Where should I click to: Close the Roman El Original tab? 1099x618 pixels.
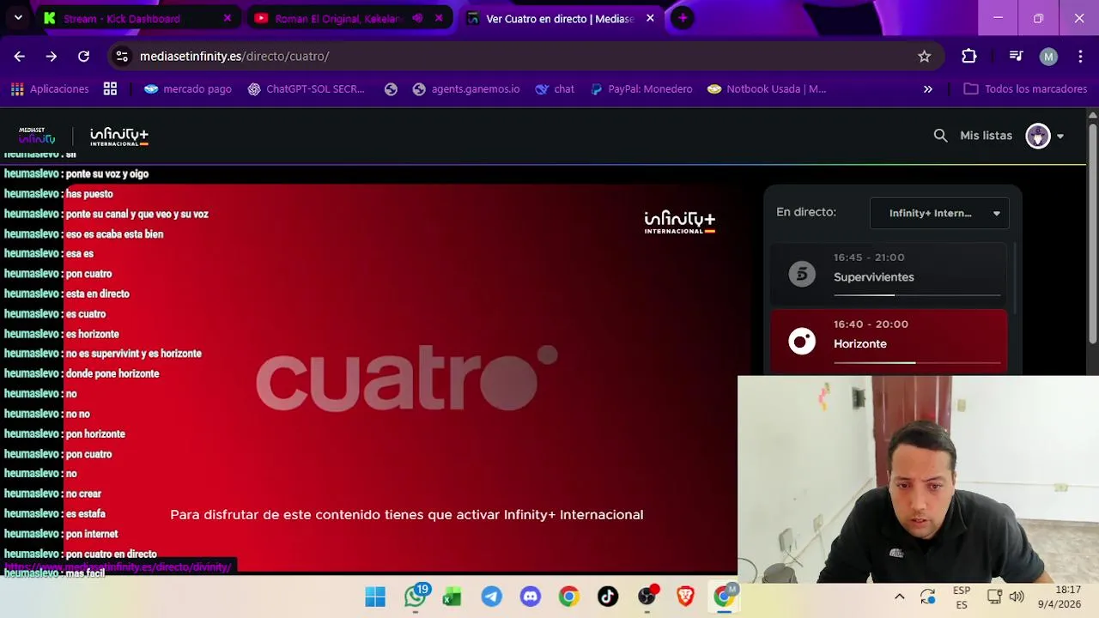click(x=439, y=18)
